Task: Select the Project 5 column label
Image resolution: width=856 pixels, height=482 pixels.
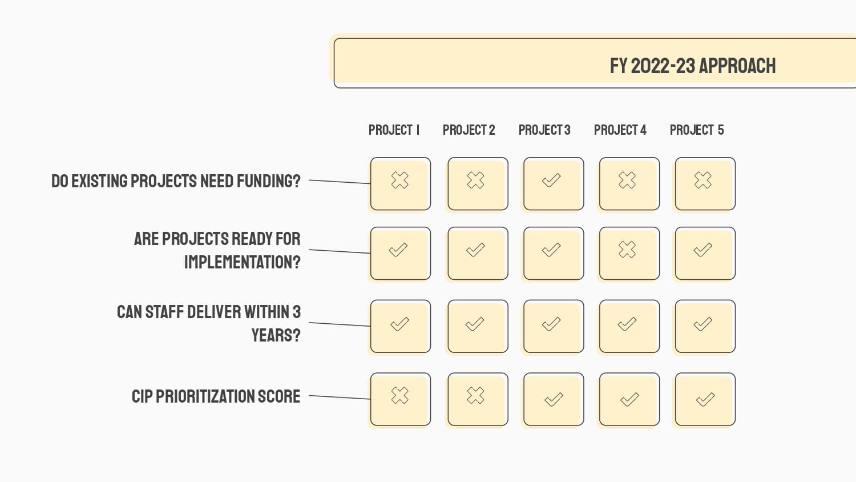Action: [x=697, y=130]
